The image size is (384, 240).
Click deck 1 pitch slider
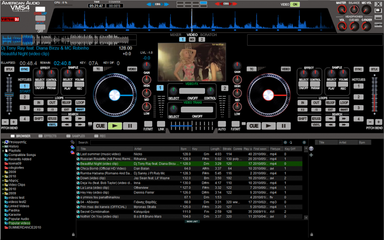pos(9,95)
